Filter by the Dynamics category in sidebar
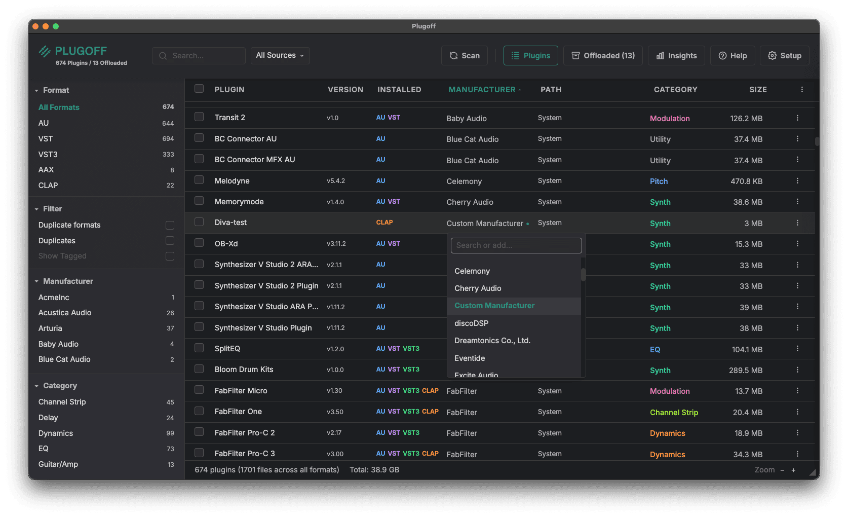Viewport: 848px width, 517px height. point(106,433)
